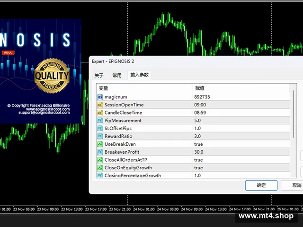Screen dimensions: 303x227
Task: Click the CandleCloseTime string type icon
Action: coord(100,113)
